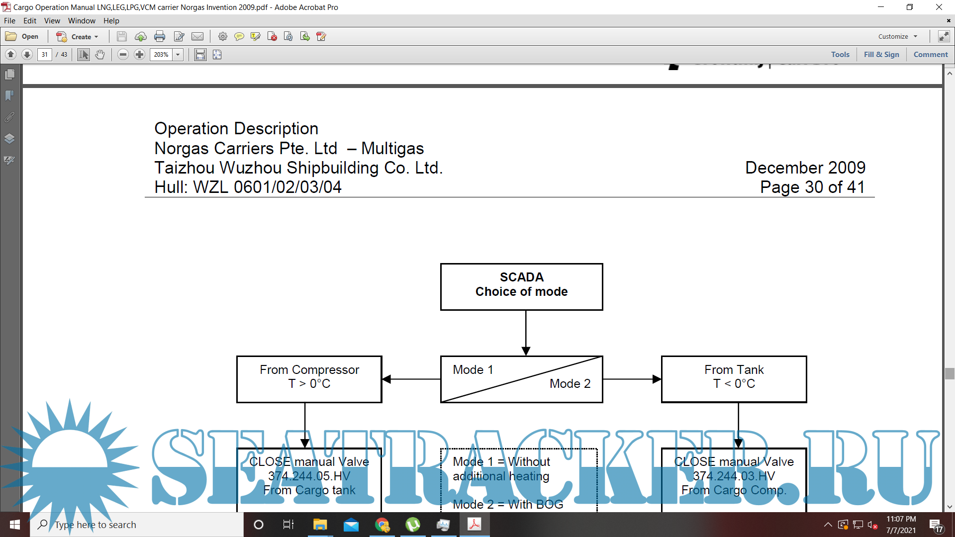Add a sticky note comment
Screen dimensions: 955x537
tap(239, 36)
